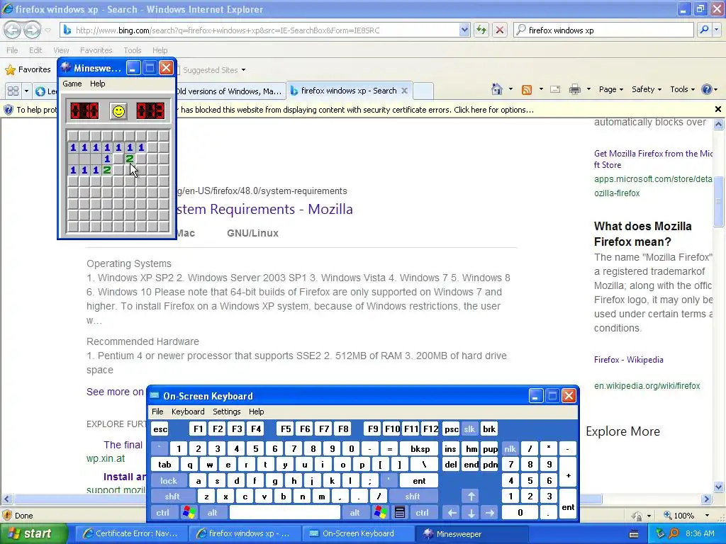Switch to the Old versions of Windows tab
The width and height of the screenshot is (726, 544).
tap(229, 91)
